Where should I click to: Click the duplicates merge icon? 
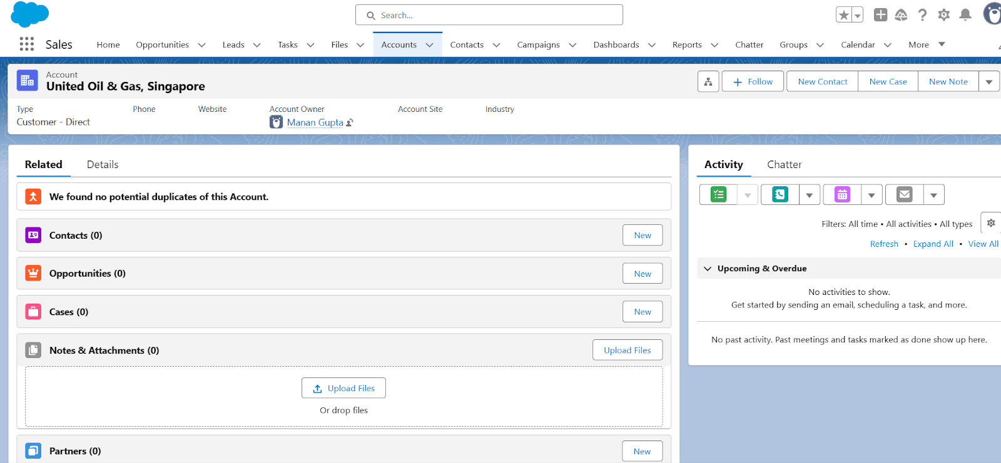coord(33,196)
